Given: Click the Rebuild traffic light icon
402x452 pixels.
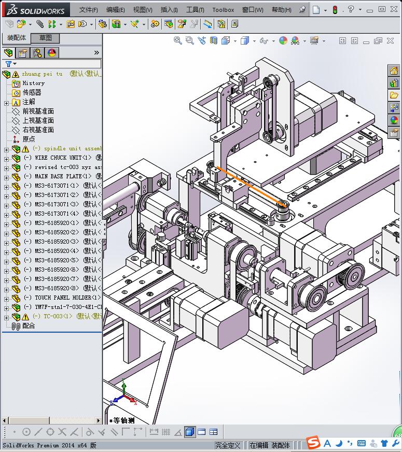Looking at the screenshot, I should [x=335, y=10].
